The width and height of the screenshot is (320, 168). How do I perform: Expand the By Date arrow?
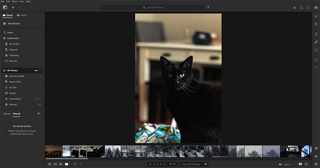pos(40,87)
